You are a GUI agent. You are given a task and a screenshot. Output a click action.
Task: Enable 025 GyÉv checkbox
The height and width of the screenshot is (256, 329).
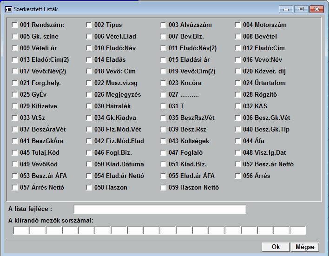click(15, 95)
